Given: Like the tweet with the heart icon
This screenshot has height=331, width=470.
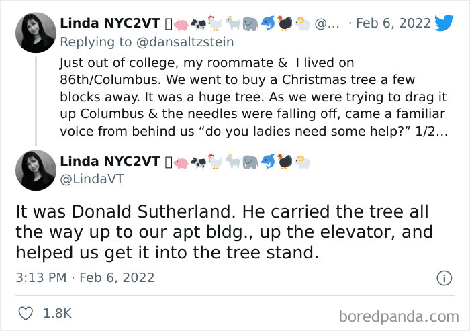Looking at the screenshot, I should click(27, 313).
